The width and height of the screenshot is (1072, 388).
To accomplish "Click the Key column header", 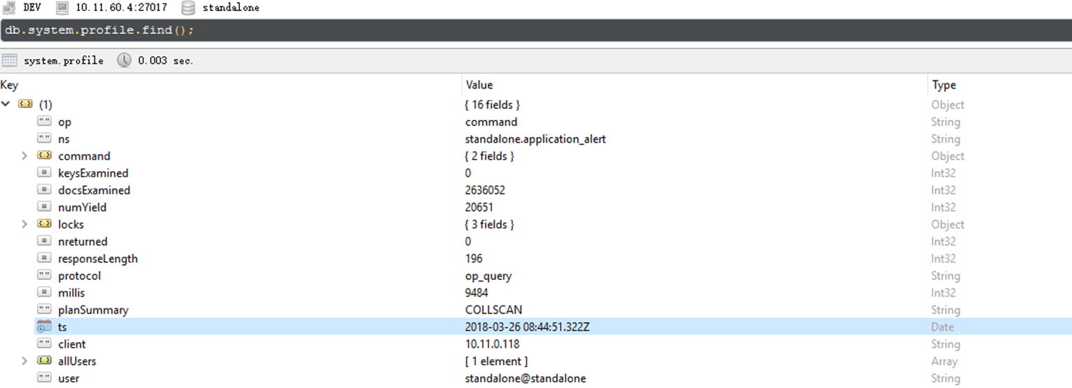I will tap(10, 85).
